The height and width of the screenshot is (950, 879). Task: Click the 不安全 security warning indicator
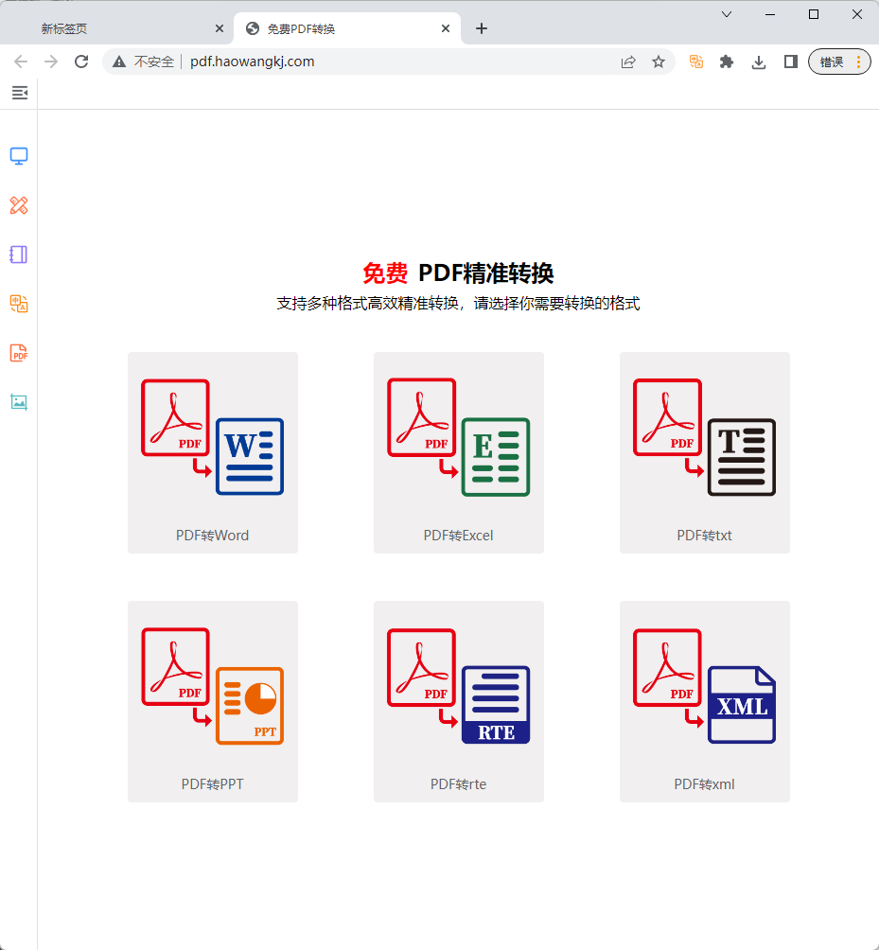coord(144,62)
